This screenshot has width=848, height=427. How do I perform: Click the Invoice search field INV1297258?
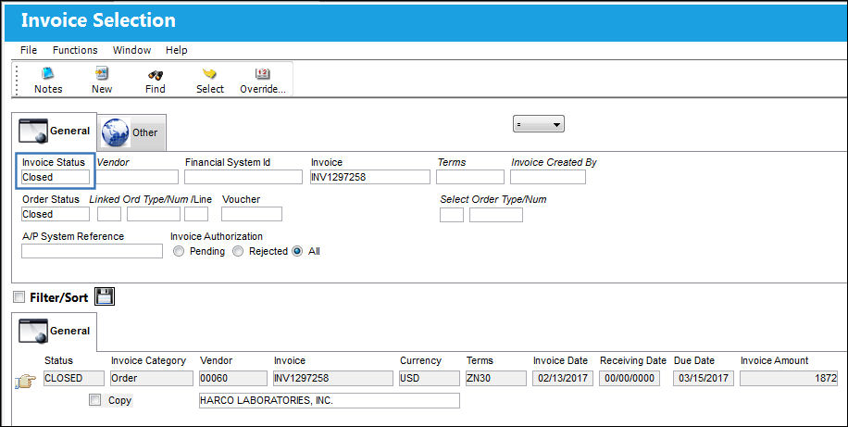[370, 177]
